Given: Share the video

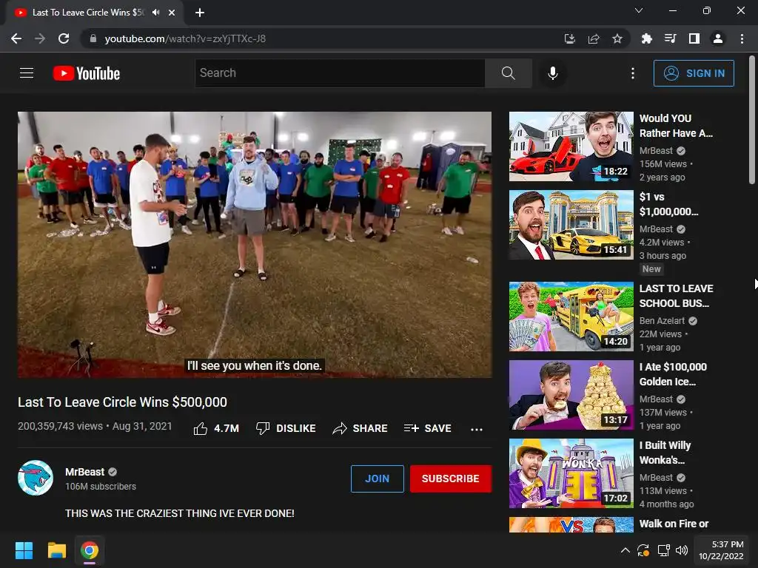Looking at the screenshot, I should click(x=360, y=428).
